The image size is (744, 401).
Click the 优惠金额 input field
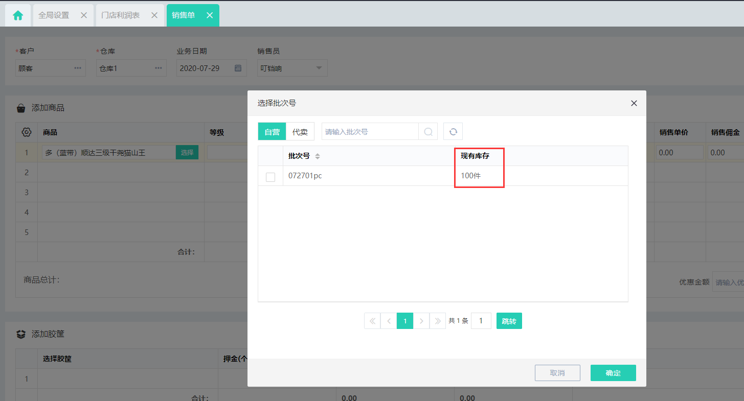[x=728, y=282]
